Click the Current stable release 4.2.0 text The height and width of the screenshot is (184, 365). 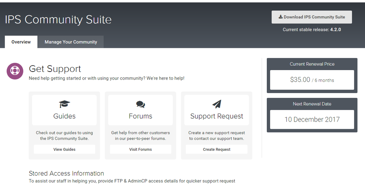coord(311,30)
